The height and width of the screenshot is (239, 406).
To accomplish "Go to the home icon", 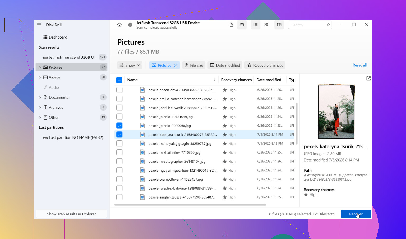I will pyautogui.click(x=119, y=25).
